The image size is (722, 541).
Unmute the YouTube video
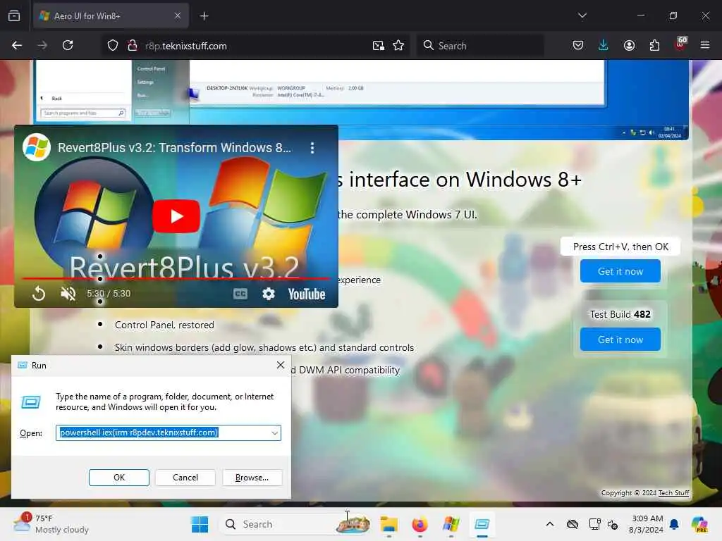[x=68, y=294]
